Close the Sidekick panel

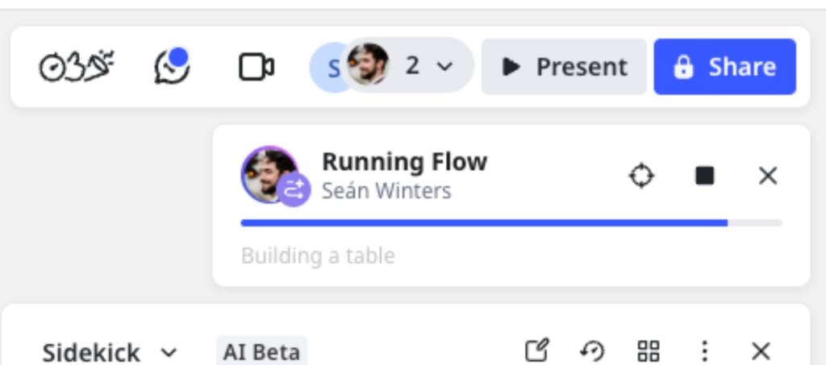(761, 350)
